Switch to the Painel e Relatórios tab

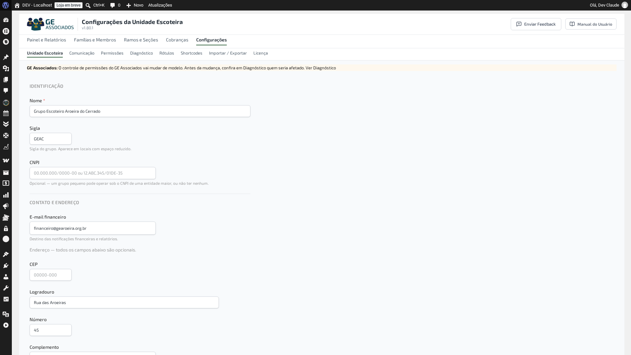coord(46,40)
